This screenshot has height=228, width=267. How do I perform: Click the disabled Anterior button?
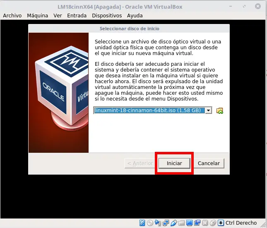tap(140, 163)
